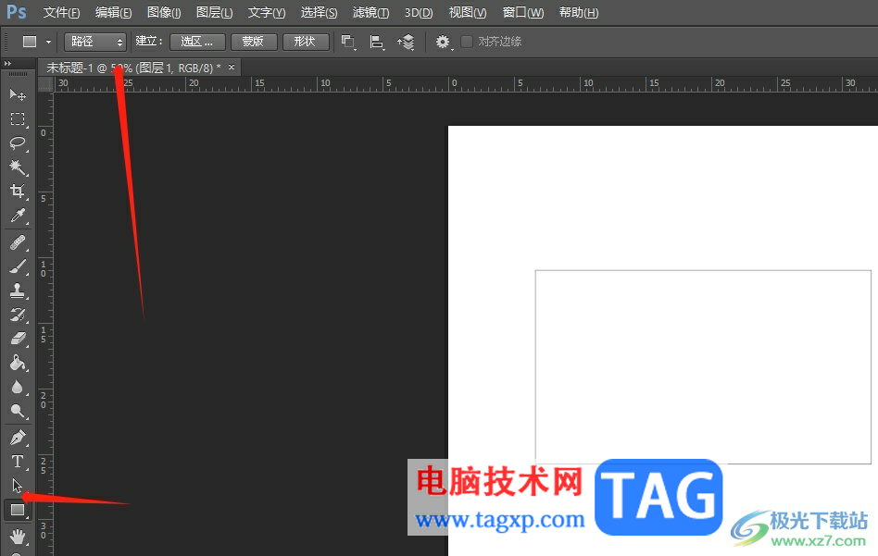This screenshot has height=556, width=878.
Task: Close the 未标题-1 document tab
Action: pos(232,68)
